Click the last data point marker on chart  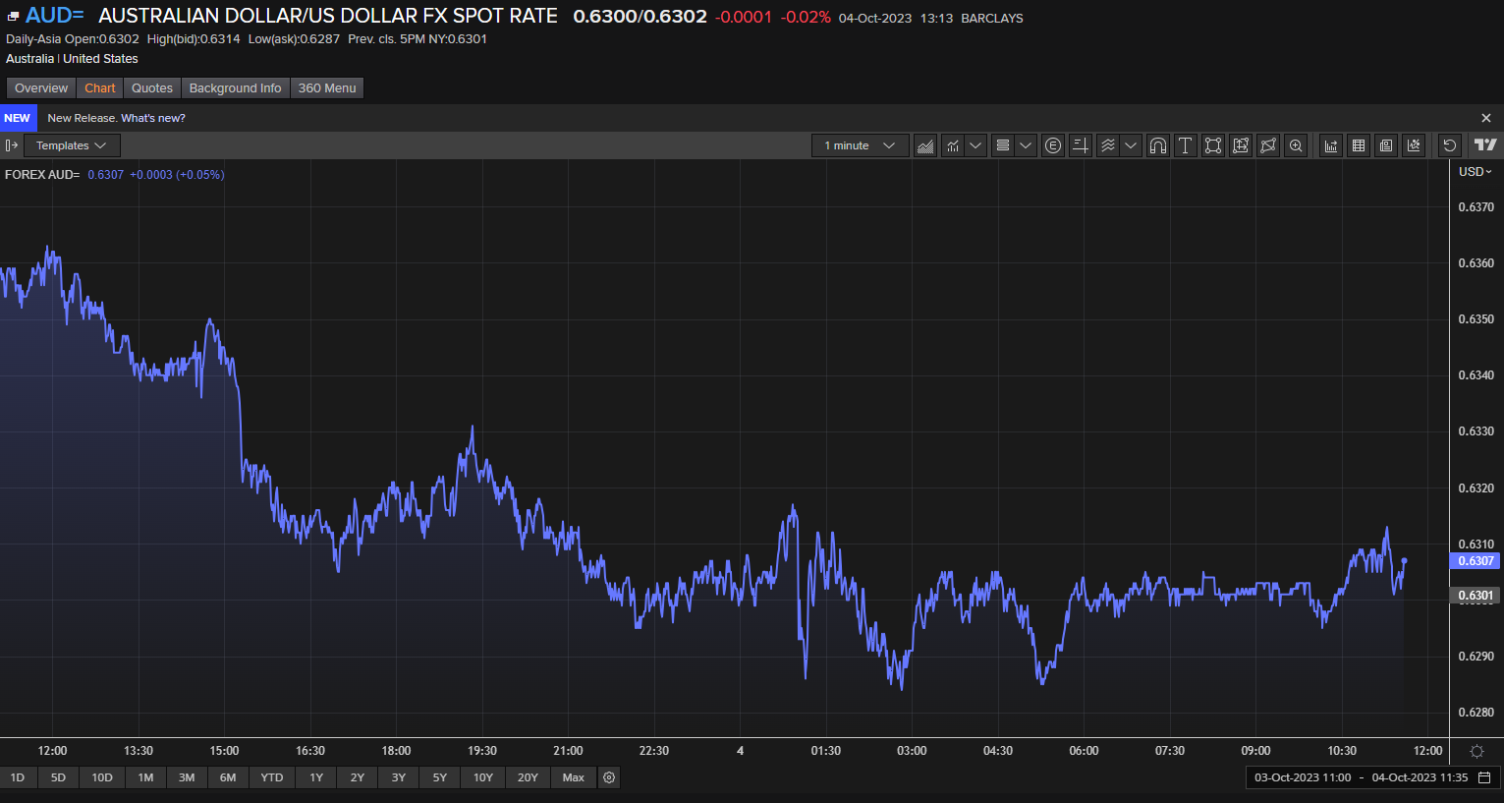[x=1404, y=560]
